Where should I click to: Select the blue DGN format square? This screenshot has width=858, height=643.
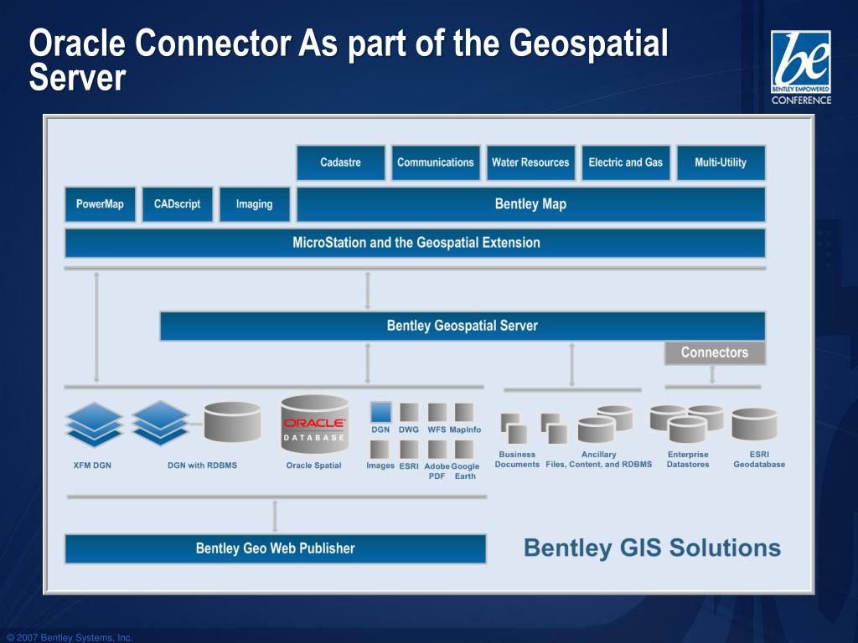381,412
